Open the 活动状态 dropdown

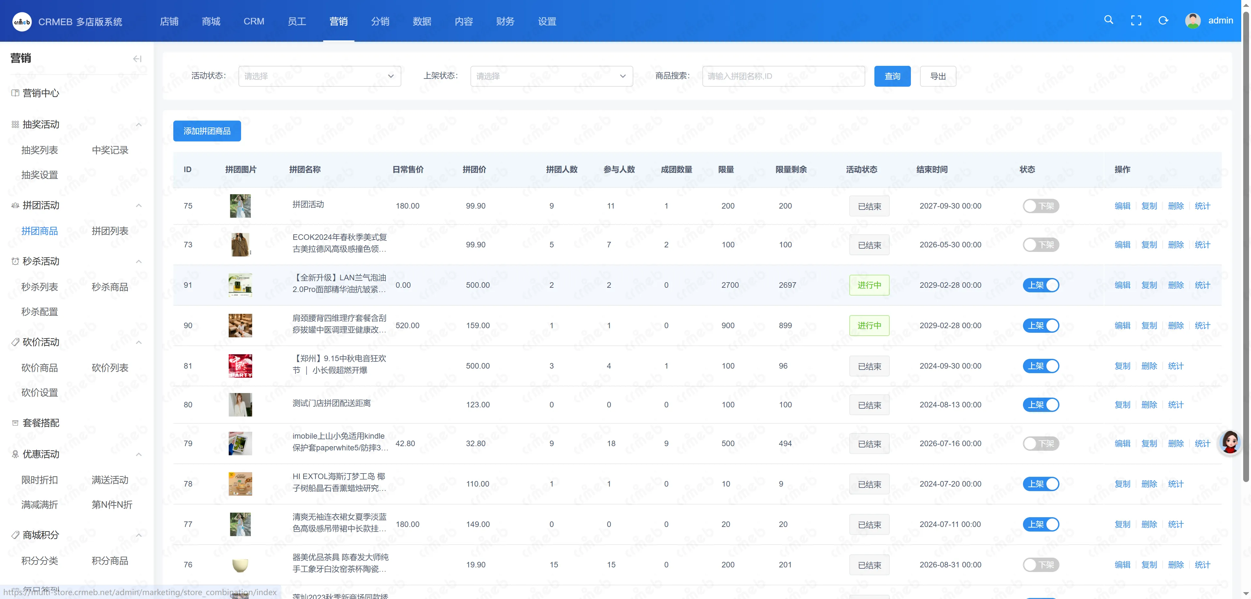pyautogui.click(x=320, y=76)
